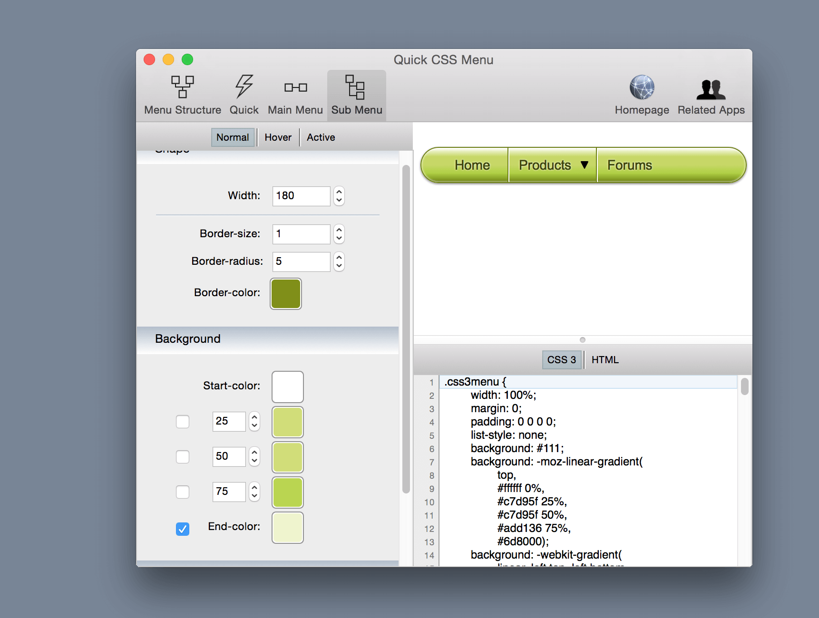This screenshot has height=618, width=819.
Task: Close the Quick CSS Menu window
Action: click(149, 59)
